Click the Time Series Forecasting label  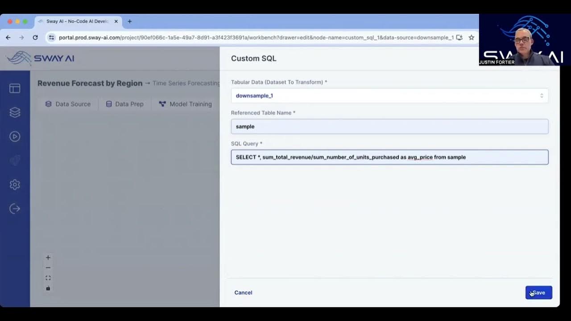(x=186, y=83)
